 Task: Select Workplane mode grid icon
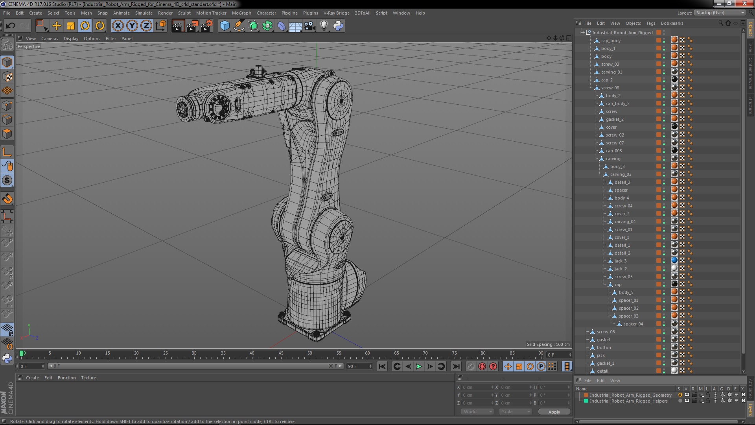pyautogui.click(x=7, y=91)
